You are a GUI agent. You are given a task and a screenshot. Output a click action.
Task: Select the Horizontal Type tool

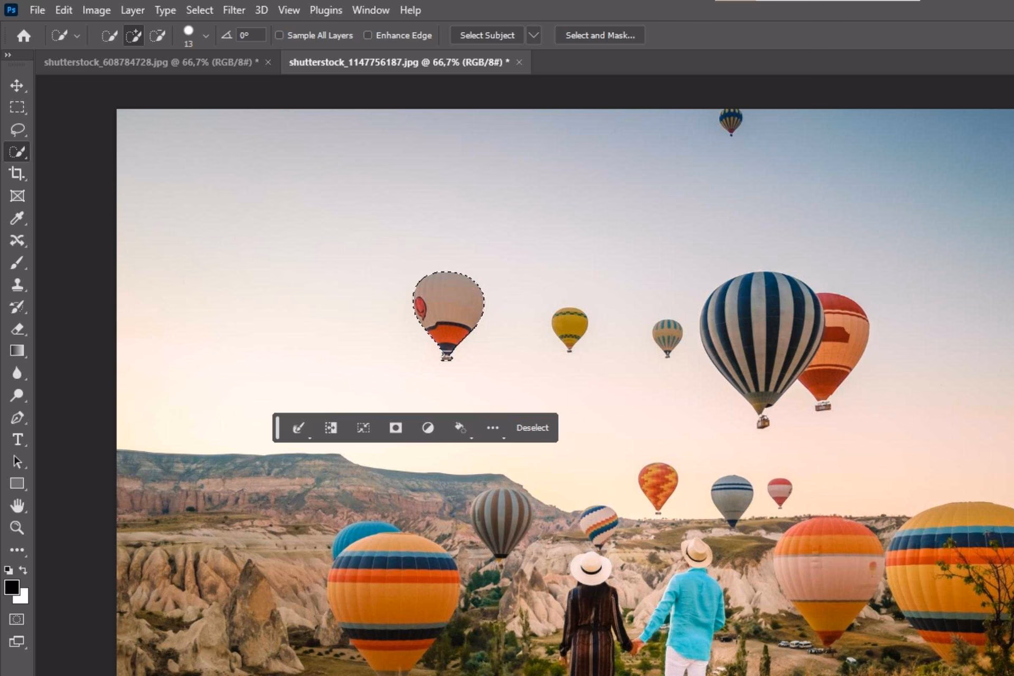[x=17, y=438]
